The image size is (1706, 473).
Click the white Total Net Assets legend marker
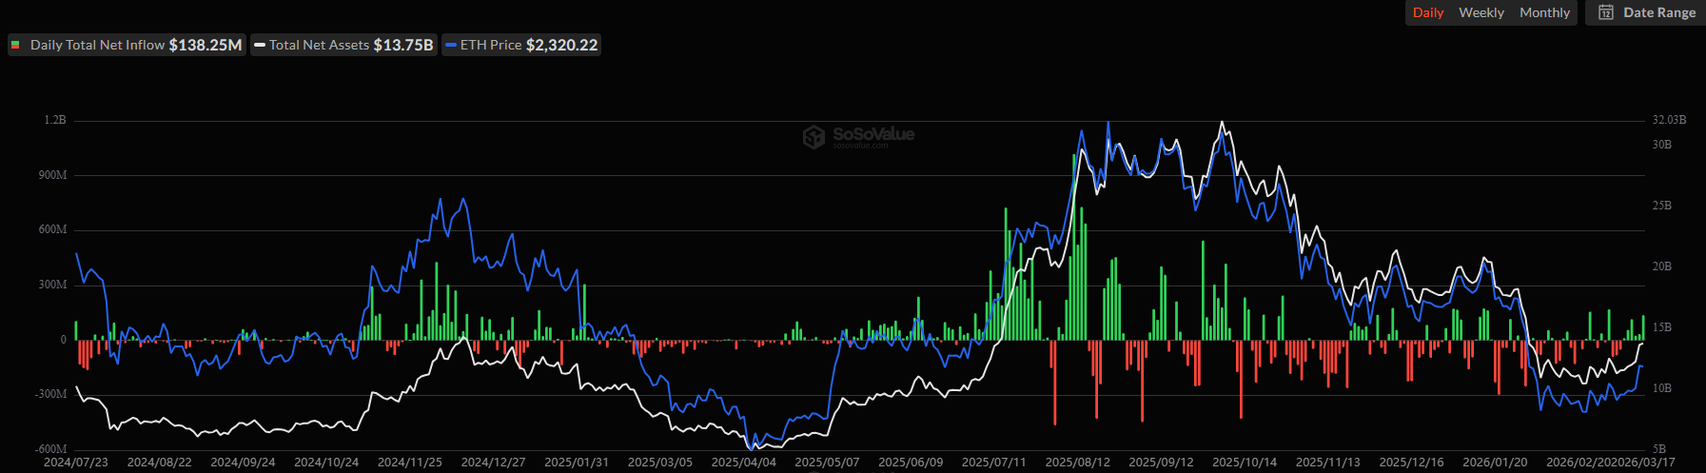pyautogui.click(x=260, y=45)
